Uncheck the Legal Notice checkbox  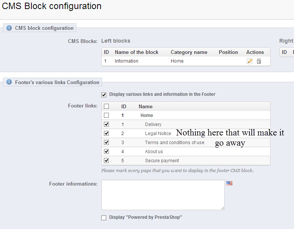[106, 134]
